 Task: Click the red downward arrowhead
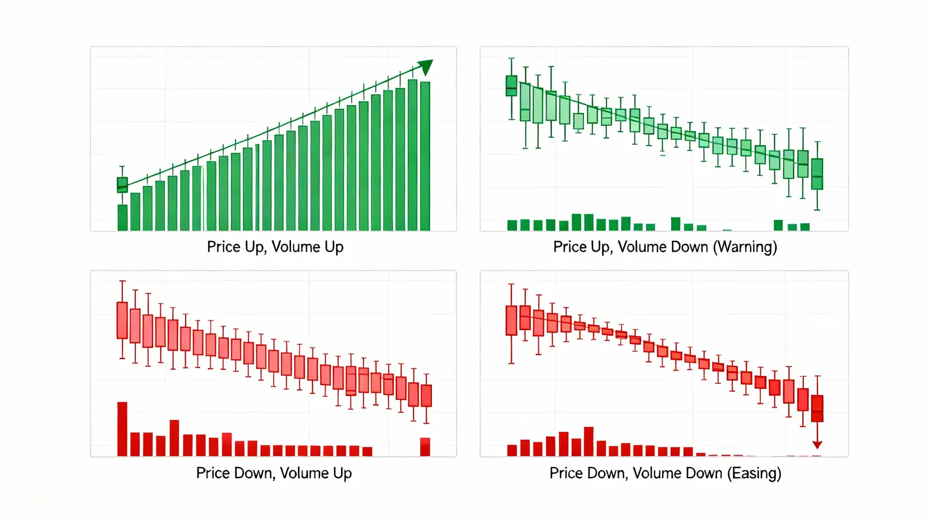coord(817,445)
